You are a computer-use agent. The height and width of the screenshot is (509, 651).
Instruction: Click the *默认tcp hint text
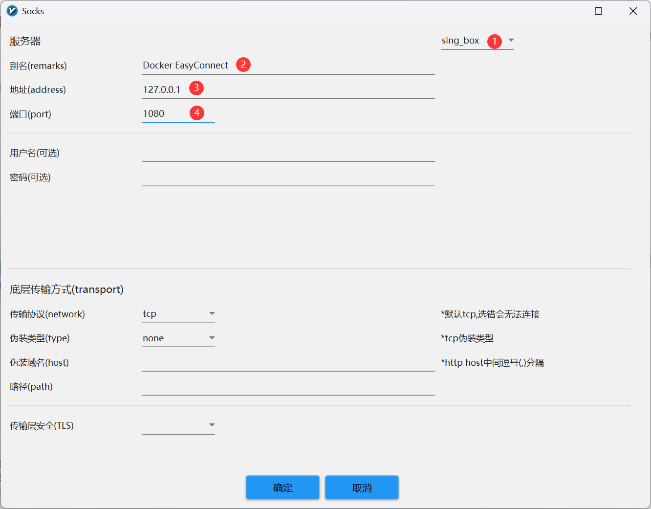[x=490, y=314]
